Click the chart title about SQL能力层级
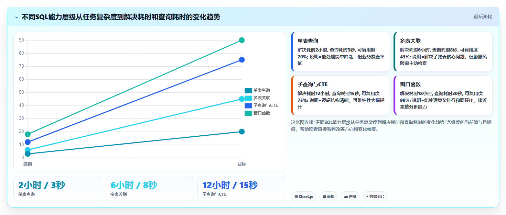The width and height of the screenshot is (506, 215). click(121, 17)
